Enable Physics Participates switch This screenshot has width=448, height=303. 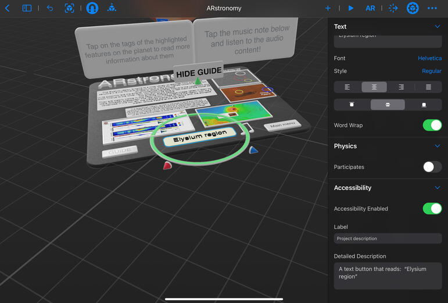pyautogui.click(x=432, y=167)
